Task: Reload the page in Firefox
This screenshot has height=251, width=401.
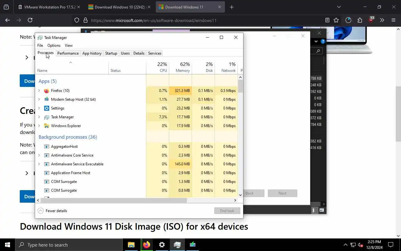Action: tap(30, 20)
